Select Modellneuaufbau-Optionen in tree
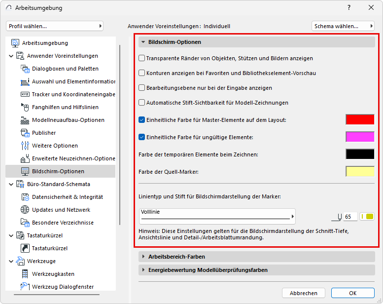Screen dimensions: 383x304 (68, 120)
